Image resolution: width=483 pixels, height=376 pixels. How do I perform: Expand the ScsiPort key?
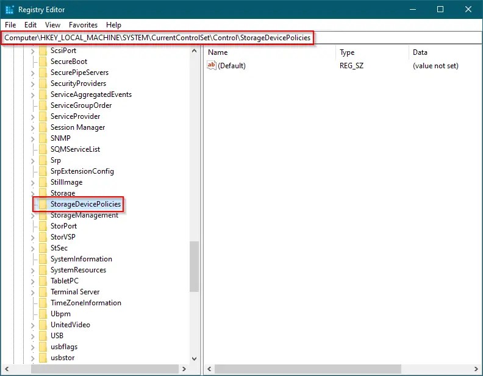(33, 51)
